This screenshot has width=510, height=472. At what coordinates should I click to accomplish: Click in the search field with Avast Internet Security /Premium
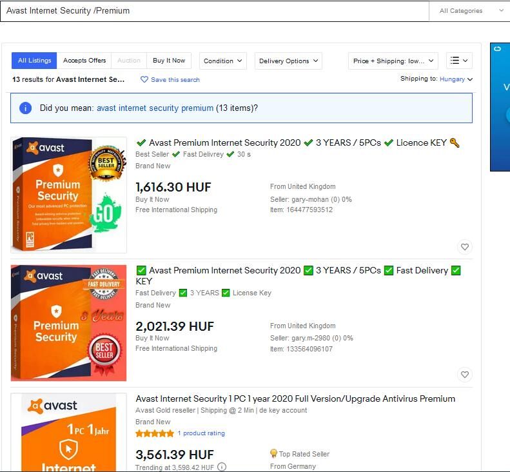tap(215, 11)
